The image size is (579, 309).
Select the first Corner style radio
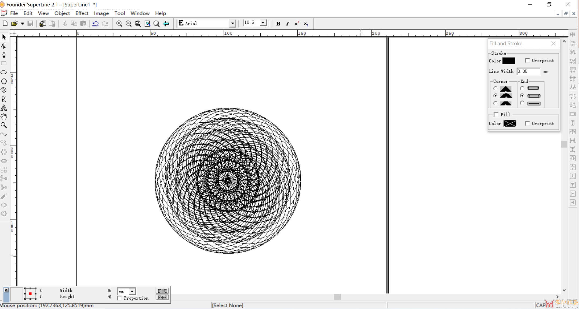tap(495, 88)
